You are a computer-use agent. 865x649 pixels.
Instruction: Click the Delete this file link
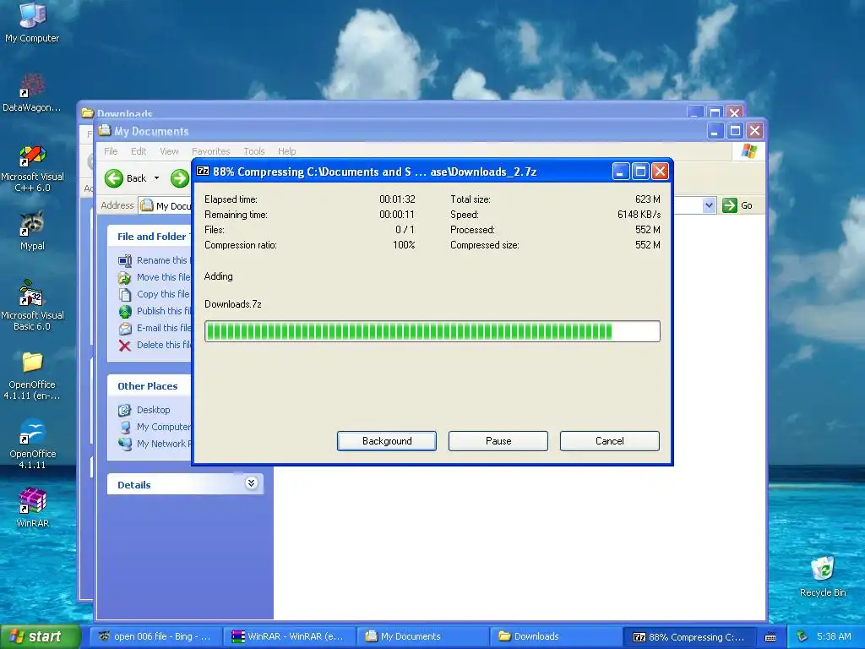[164, 345]
